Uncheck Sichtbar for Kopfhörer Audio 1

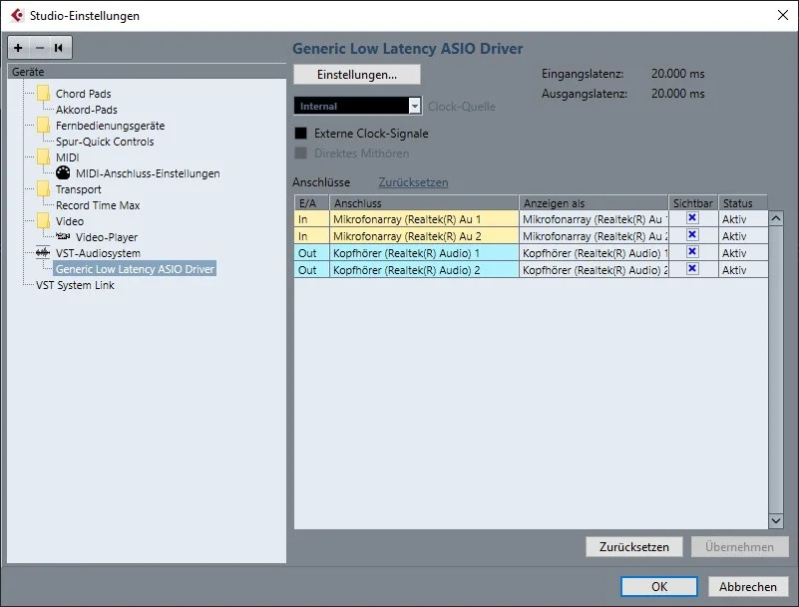(x=692, y=251)
